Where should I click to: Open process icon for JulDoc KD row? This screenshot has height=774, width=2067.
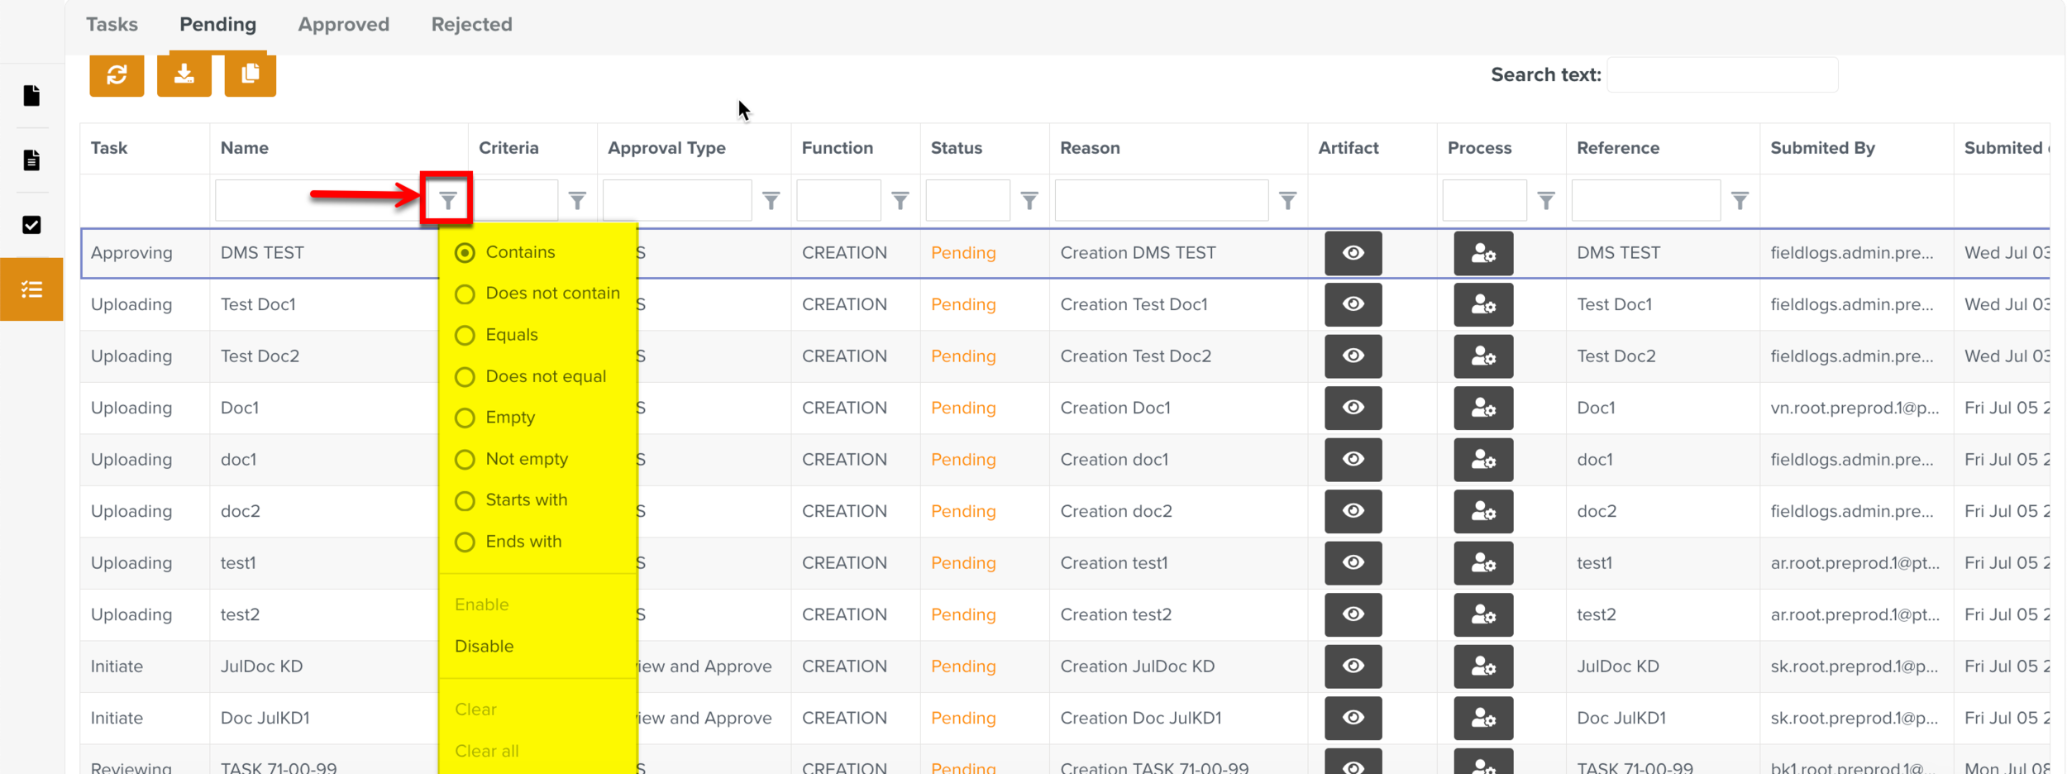pos(1483,666)
